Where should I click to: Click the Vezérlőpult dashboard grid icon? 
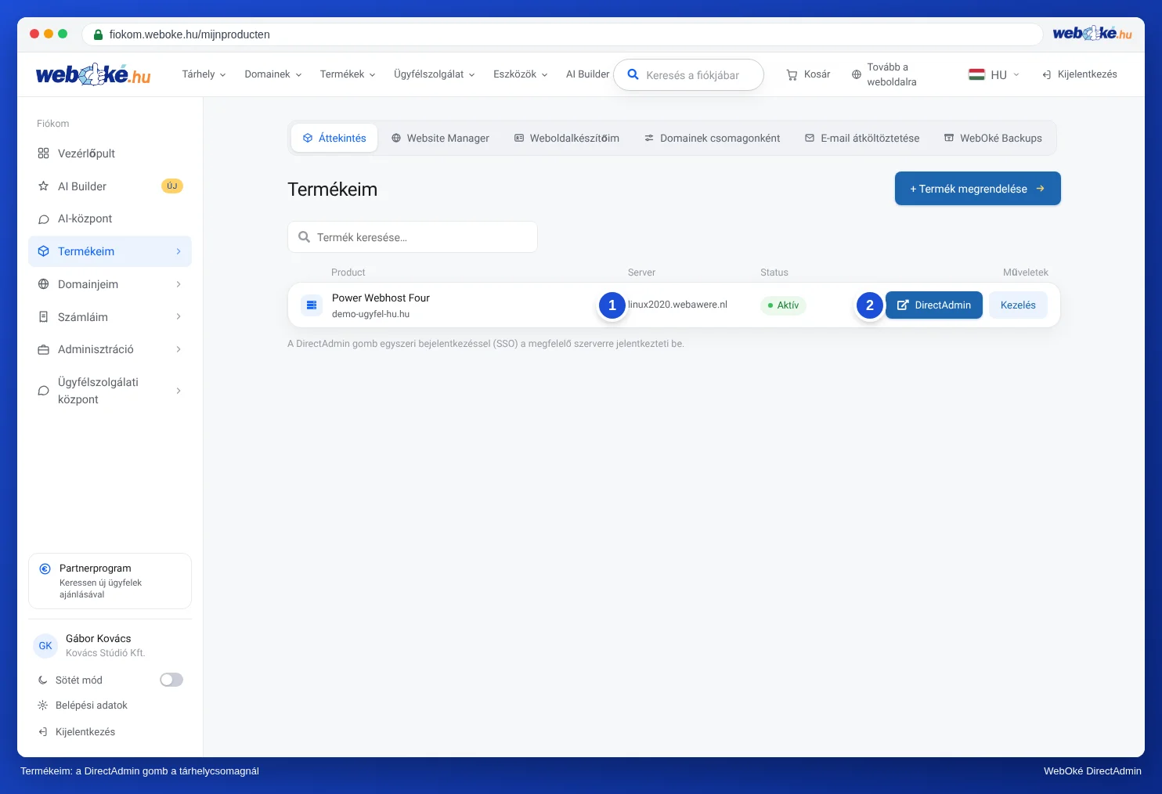[x=43, y=153]
